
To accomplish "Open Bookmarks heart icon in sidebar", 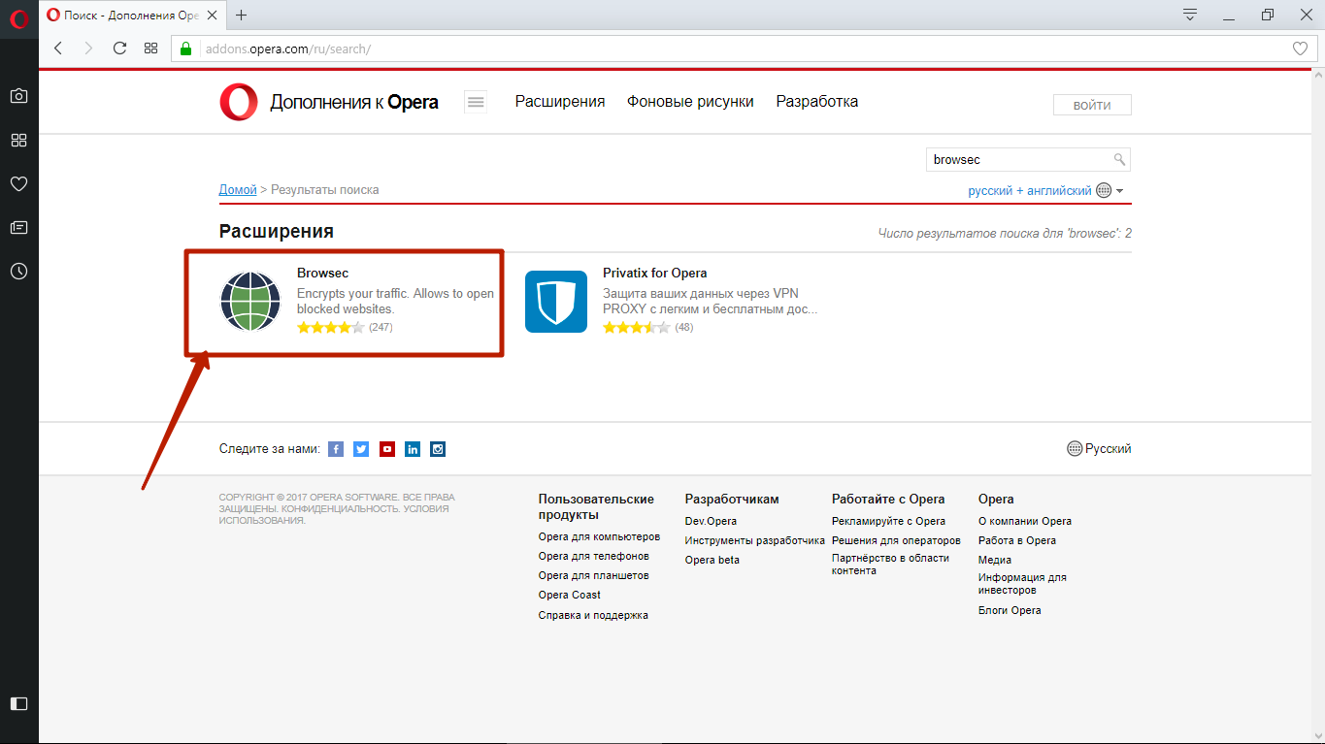I will pos(18,183).
